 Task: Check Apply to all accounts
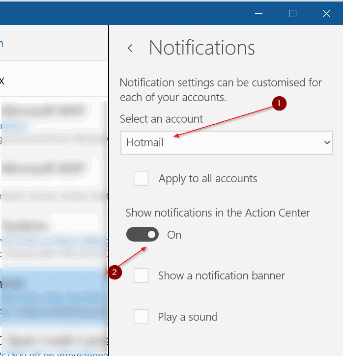coord(141,178)
